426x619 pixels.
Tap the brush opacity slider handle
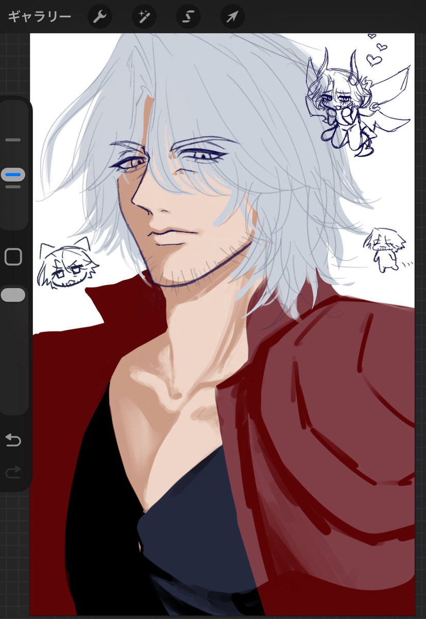pos(13,295)
